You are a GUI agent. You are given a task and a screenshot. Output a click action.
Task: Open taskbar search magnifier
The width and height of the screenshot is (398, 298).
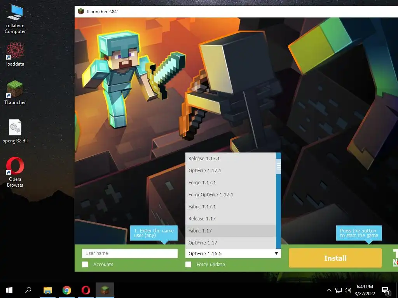28,290
